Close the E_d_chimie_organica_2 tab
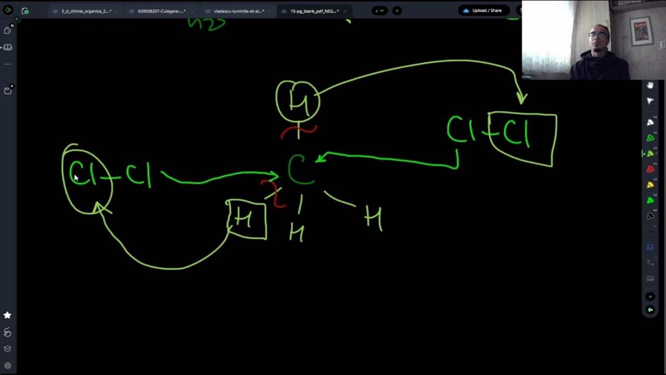666x375 pixels. pyautogui.click(x=116, y=11)
